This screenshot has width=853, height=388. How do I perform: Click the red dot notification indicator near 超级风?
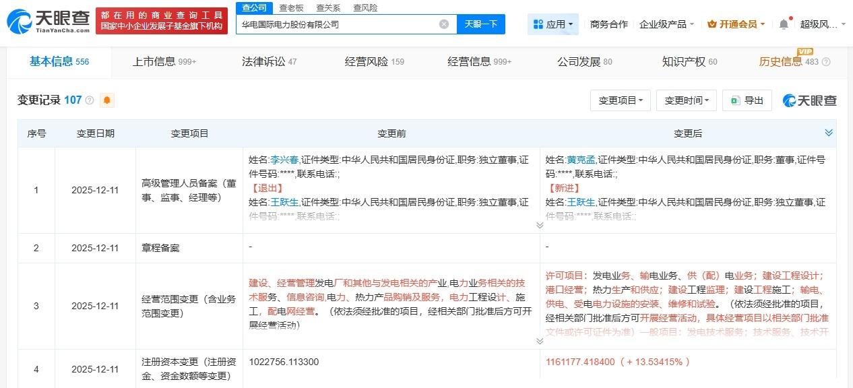pyautogui.click(x=792, y=18)
